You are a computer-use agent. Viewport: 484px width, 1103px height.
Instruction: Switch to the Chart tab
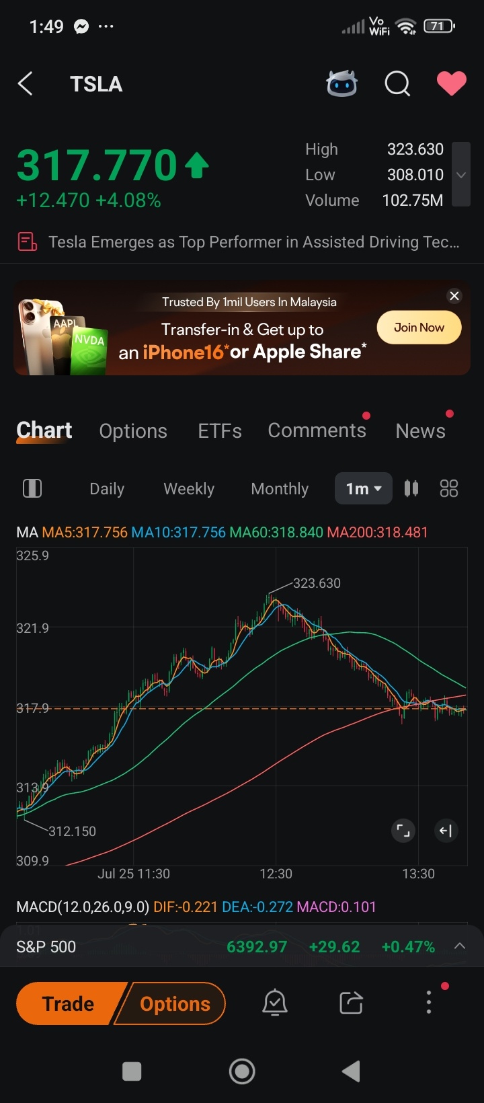[44, 430]
